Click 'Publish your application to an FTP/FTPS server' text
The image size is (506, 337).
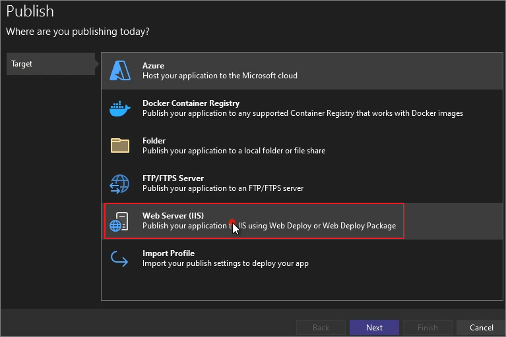[x=223, y=188]
